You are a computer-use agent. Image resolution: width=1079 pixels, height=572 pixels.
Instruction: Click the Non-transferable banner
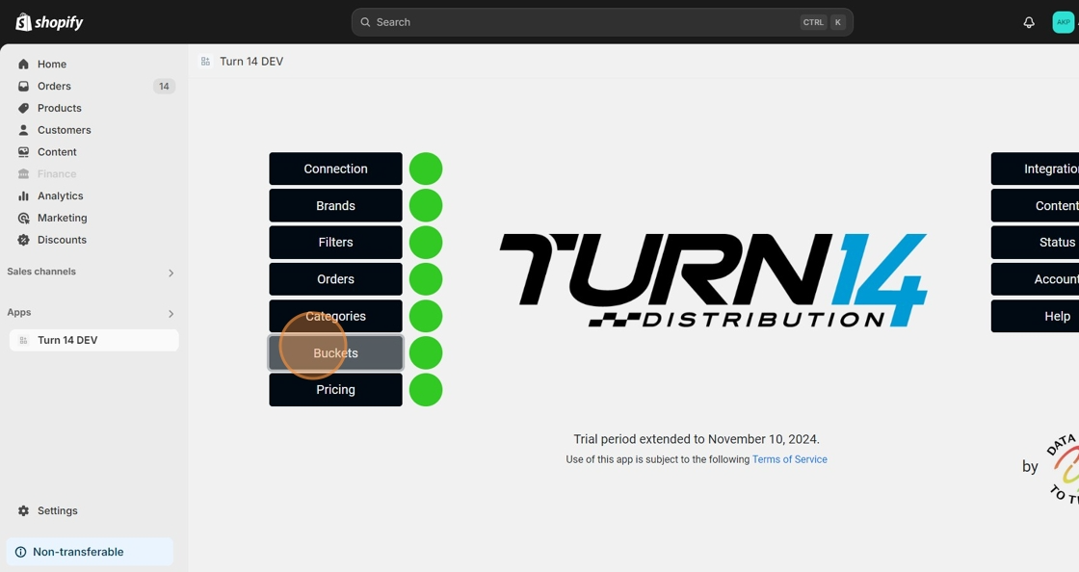click(x=91, y=552)
